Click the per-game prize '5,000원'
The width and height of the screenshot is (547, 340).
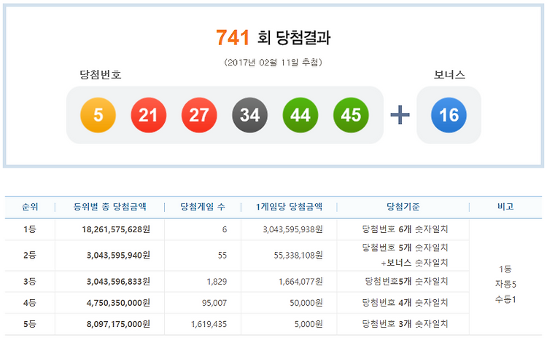click(x=309, y=324)
